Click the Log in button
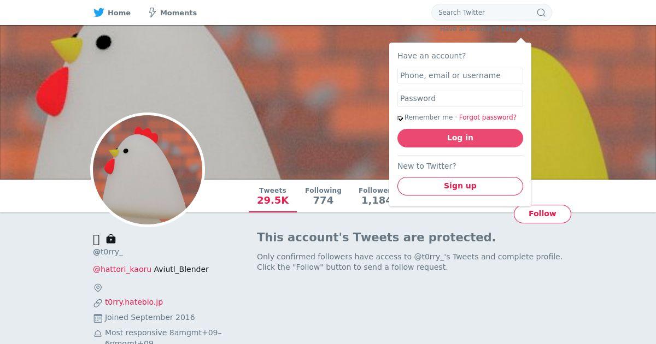 (460, 138)
